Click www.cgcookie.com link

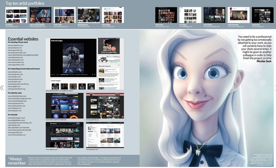pyautogui.click(x=15, y=132)
